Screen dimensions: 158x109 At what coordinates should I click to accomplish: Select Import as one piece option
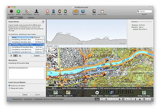(x=9, y=85)
